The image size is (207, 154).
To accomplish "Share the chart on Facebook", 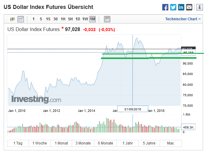I will [165, 7].
